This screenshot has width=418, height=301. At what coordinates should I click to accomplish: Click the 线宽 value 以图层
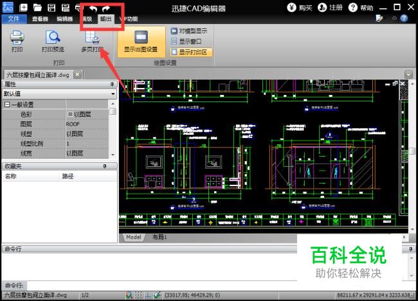[75, 153]
